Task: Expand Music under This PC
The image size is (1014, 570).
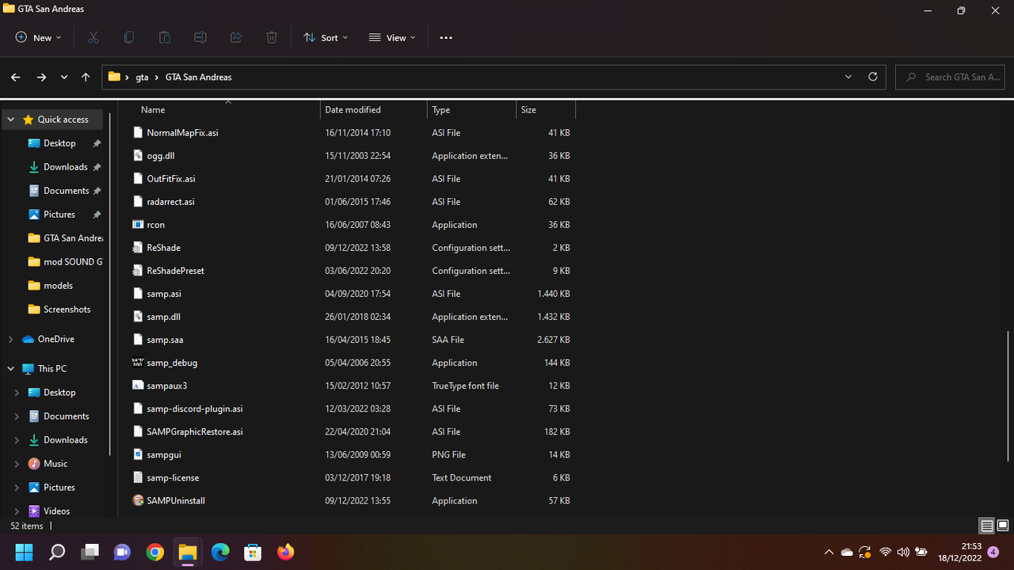Action: click(17, 464)
